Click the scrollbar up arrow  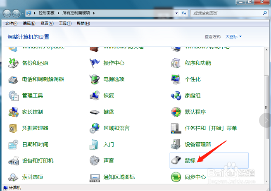(266, 50)
